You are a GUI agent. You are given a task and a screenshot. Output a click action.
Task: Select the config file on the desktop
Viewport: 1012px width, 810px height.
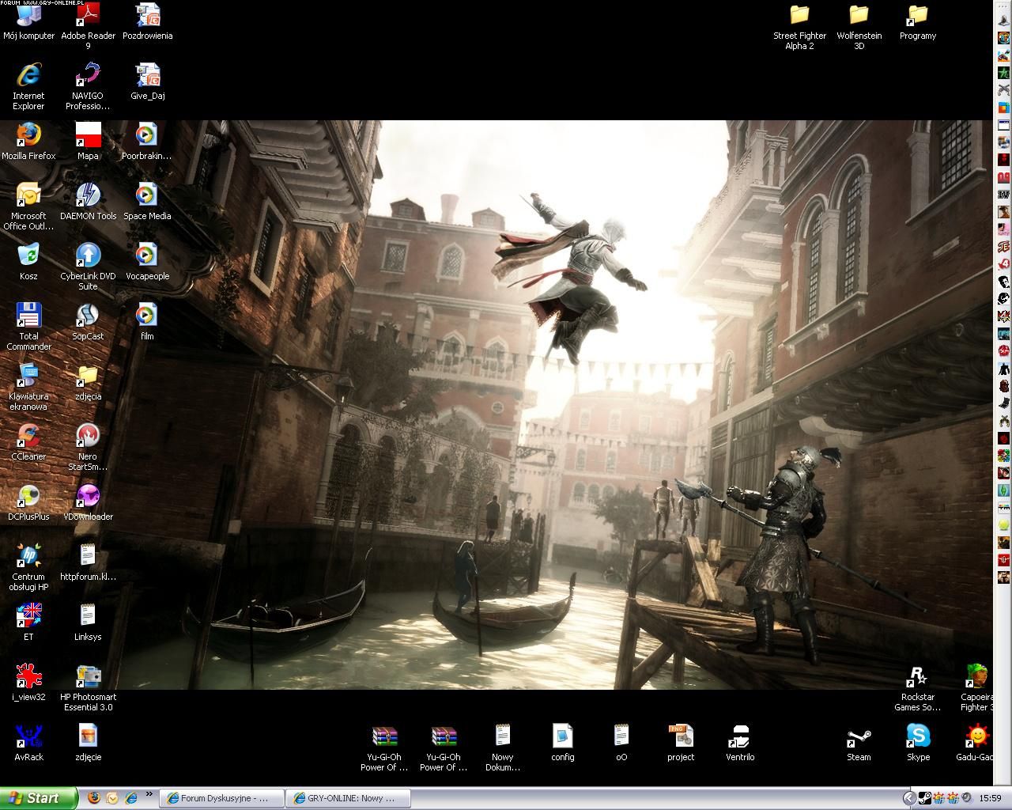tap(562, 738)
